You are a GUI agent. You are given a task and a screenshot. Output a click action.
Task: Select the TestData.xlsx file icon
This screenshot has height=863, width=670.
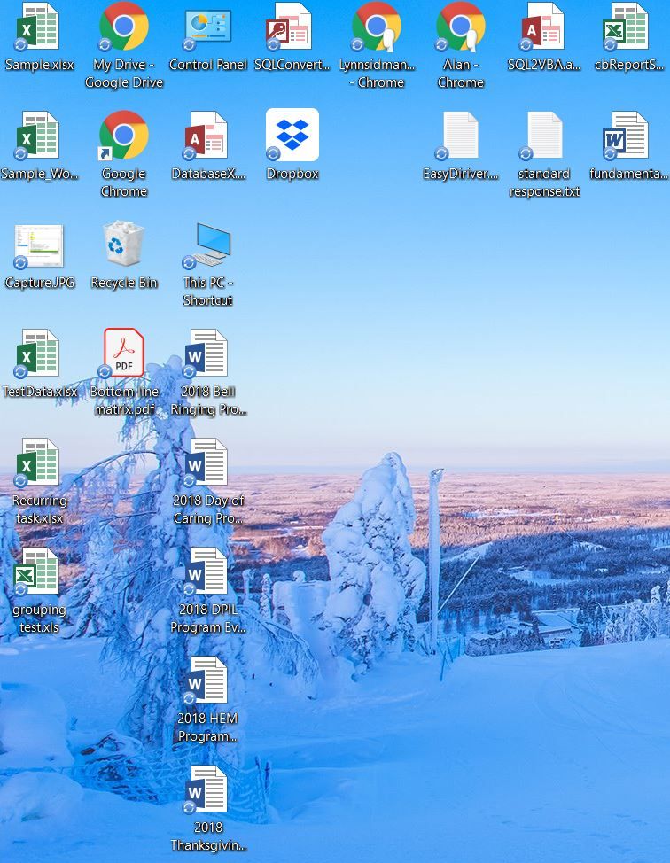(39, 354)
